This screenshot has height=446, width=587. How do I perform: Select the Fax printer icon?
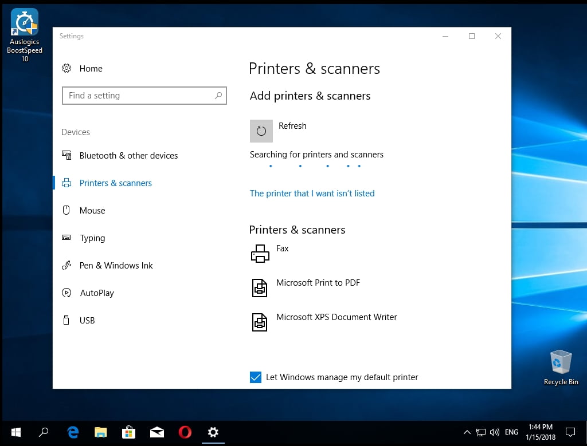click(260, 253)
